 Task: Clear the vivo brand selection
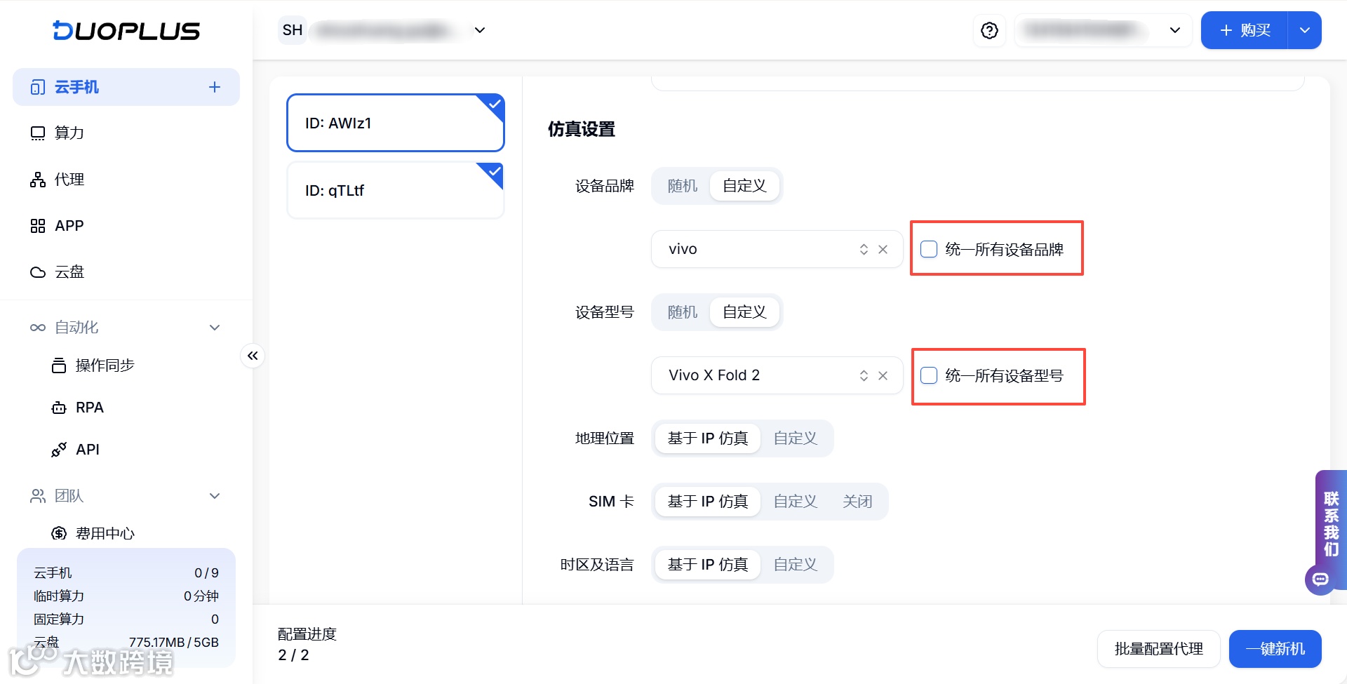(x=883, y=249)
